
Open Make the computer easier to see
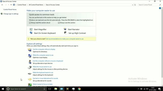click(43, 55)
